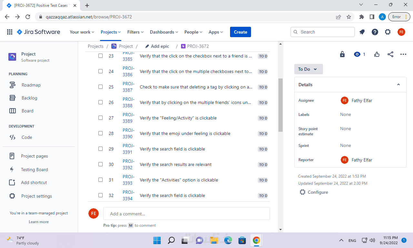The height and width of the screenshot is (248, 413).
Task: Click the Projects breadcrumb link
Action: [96, 46]
